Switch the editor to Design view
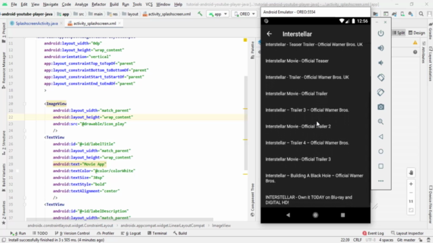 coord(417,33)
